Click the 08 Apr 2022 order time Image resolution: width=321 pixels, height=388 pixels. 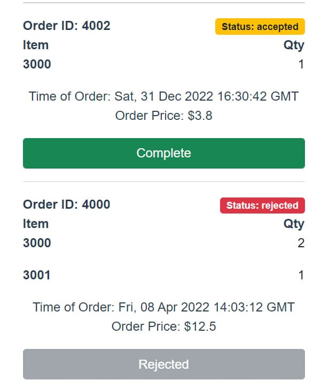[163, 307]
